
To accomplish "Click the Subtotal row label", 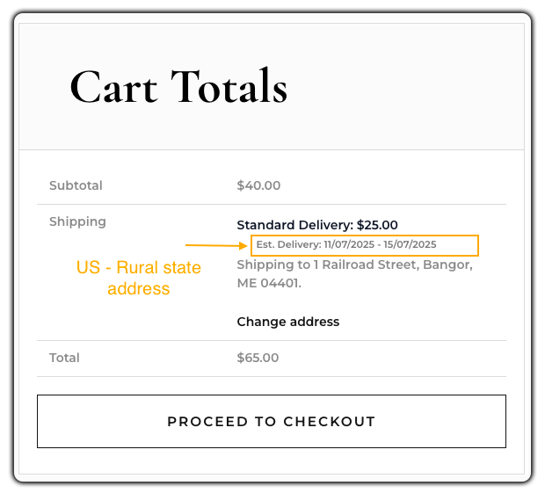I will tap(76, 185).
